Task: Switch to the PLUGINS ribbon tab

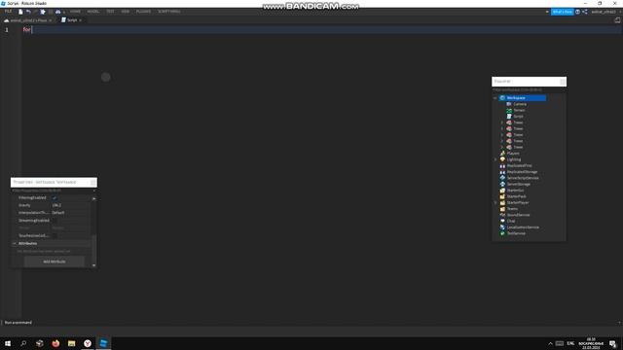Action: 143,12
